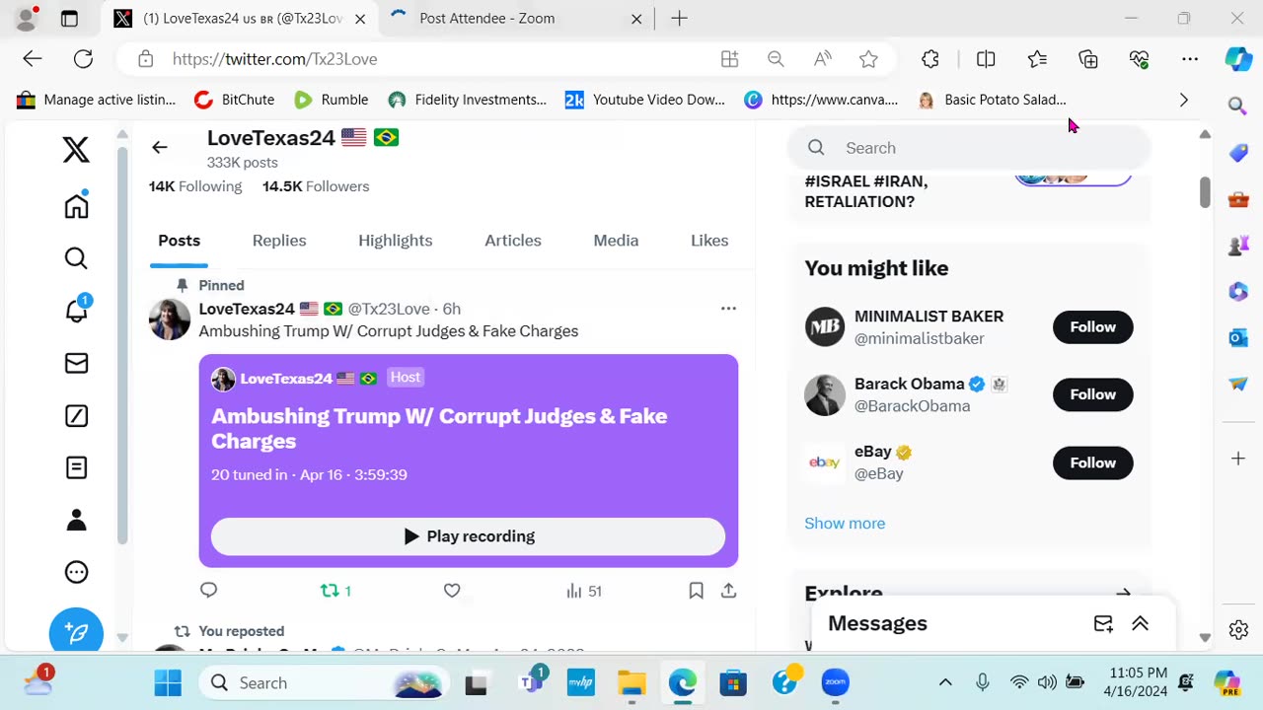1263x710 pixels.
Task: Add this page to favorites star
Action: (x=868, y=59)
